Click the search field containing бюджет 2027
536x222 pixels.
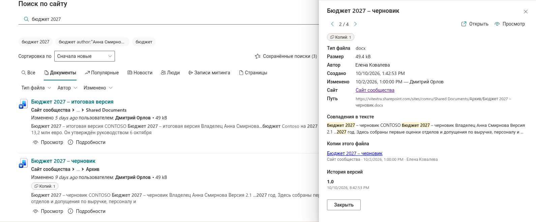click(169, 19)
